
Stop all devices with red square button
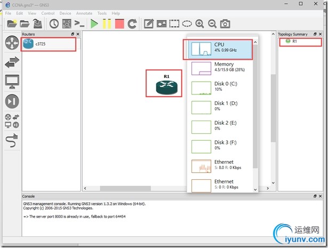(119, 23)
